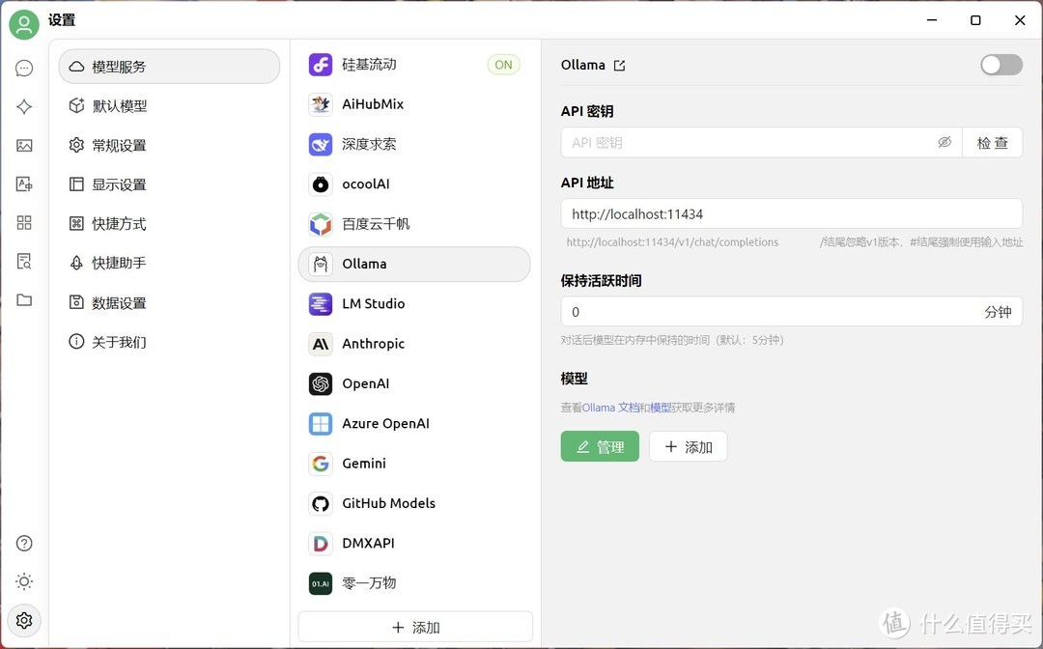Click the green 管理 models button
The image size is (1043, 649).
point(600,446)
